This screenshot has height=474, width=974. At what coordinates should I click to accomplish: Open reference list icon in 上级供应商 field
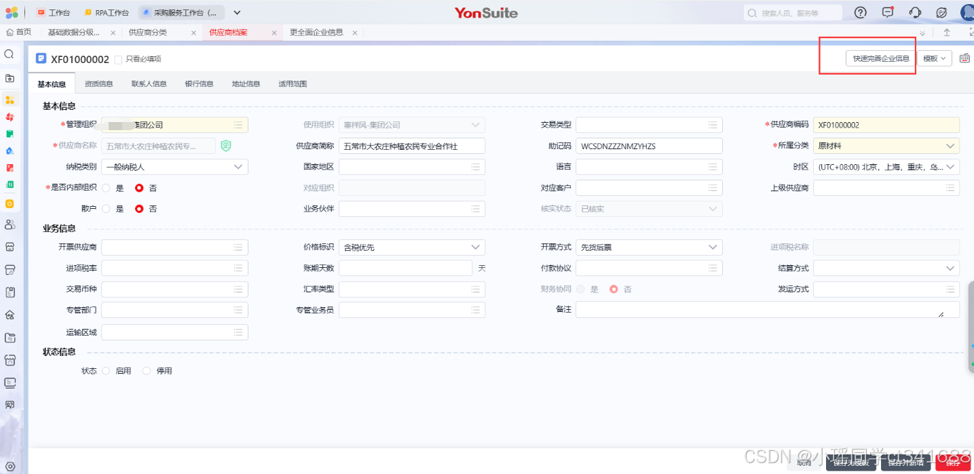click(950, 188)
